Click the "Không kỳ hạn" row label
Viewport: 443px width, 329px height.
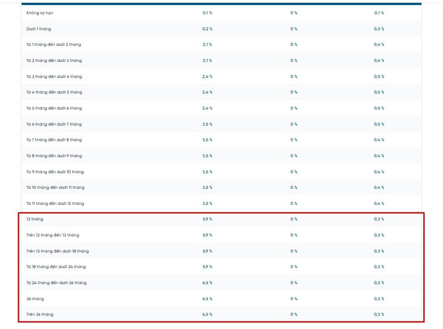[x=40, y=13]
